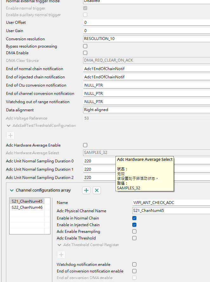Toggle Watchdog notification enable checkbox

134,264
